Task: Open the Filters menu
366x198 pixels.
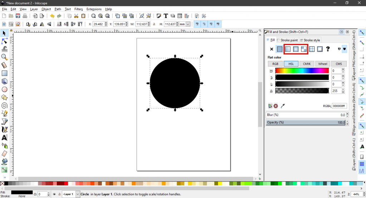Action: (x=78, y=9)
